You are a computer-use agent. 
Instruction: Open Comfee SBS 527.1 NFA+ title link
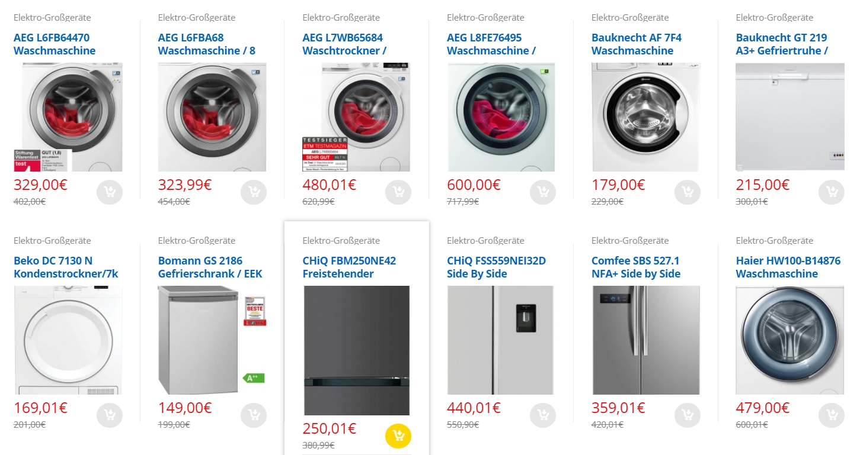[636, 267]
